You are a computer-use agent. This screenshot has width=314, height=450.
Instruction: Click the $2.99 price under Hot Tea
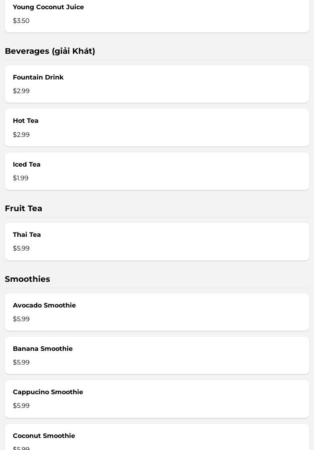pyautogui.click(x=21, y=134)
